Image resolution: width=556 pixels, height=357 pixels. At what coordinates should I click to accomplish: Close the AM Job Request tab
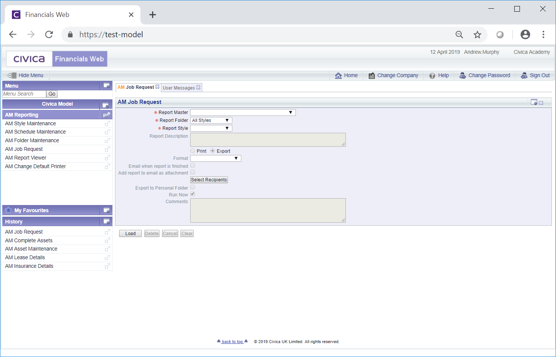pyautogui.click(x=158, y=87)
